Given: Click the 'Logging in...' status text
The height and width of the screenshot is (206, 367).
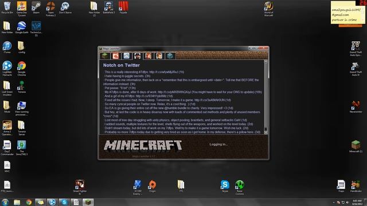Looking at the screenshot, I should point(218,144).
